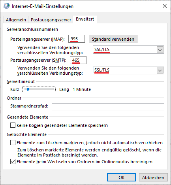This screenshot has height=185, width=171.
Task: Click the Standard verwenden button
Action: tap(113, 39)
